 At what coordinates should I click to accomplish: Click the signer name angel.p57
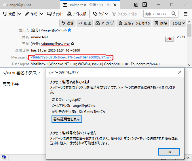pyautogui.click(x=73, y=100)
